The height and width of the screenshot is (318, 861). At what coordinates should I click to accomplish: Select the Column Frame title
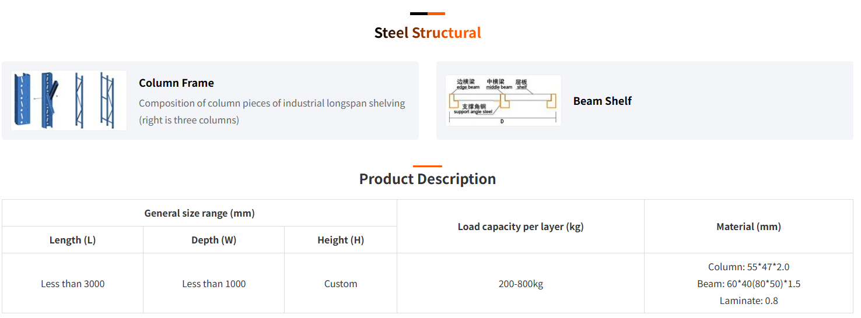tap(176, 83)
